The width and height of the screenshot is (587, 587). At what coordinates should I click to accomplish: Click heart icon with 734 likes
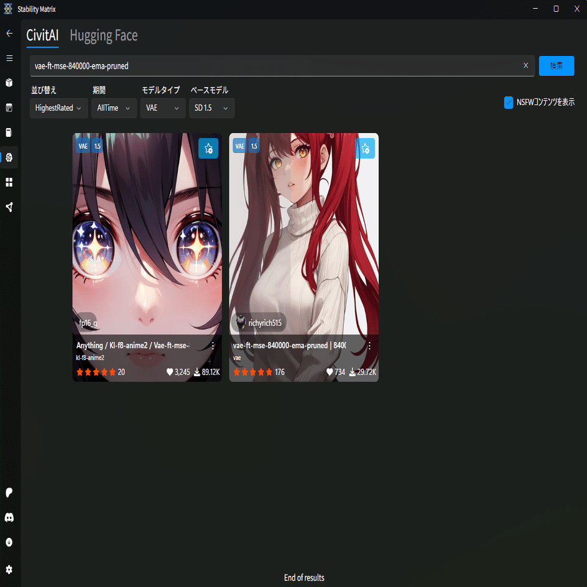[330, 372]
